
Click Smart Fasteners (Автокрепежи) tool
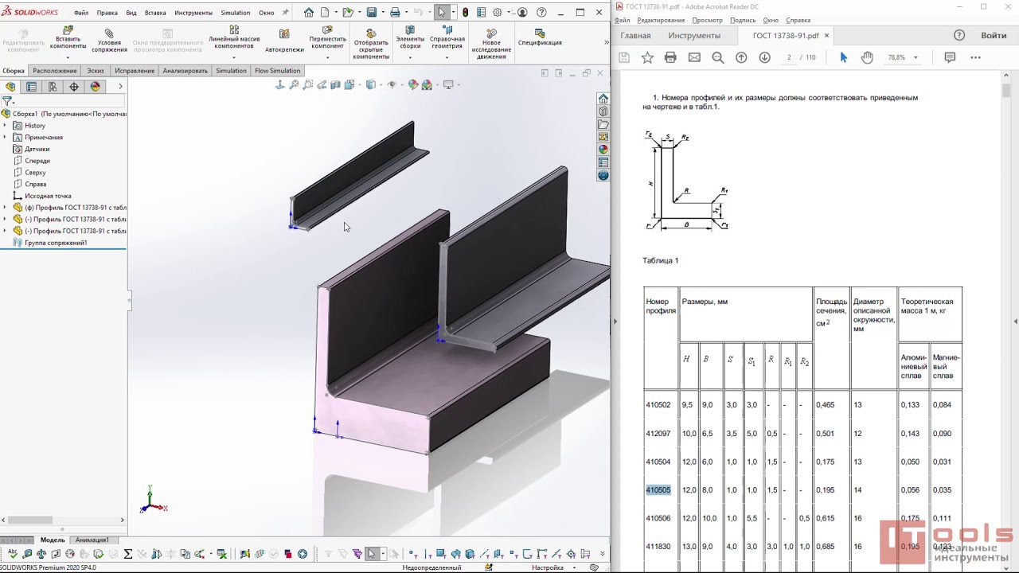284,40
